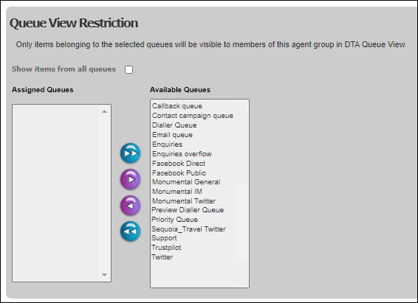
Task: Select Enquiries overflow list entry
Action: coord(182,154)
